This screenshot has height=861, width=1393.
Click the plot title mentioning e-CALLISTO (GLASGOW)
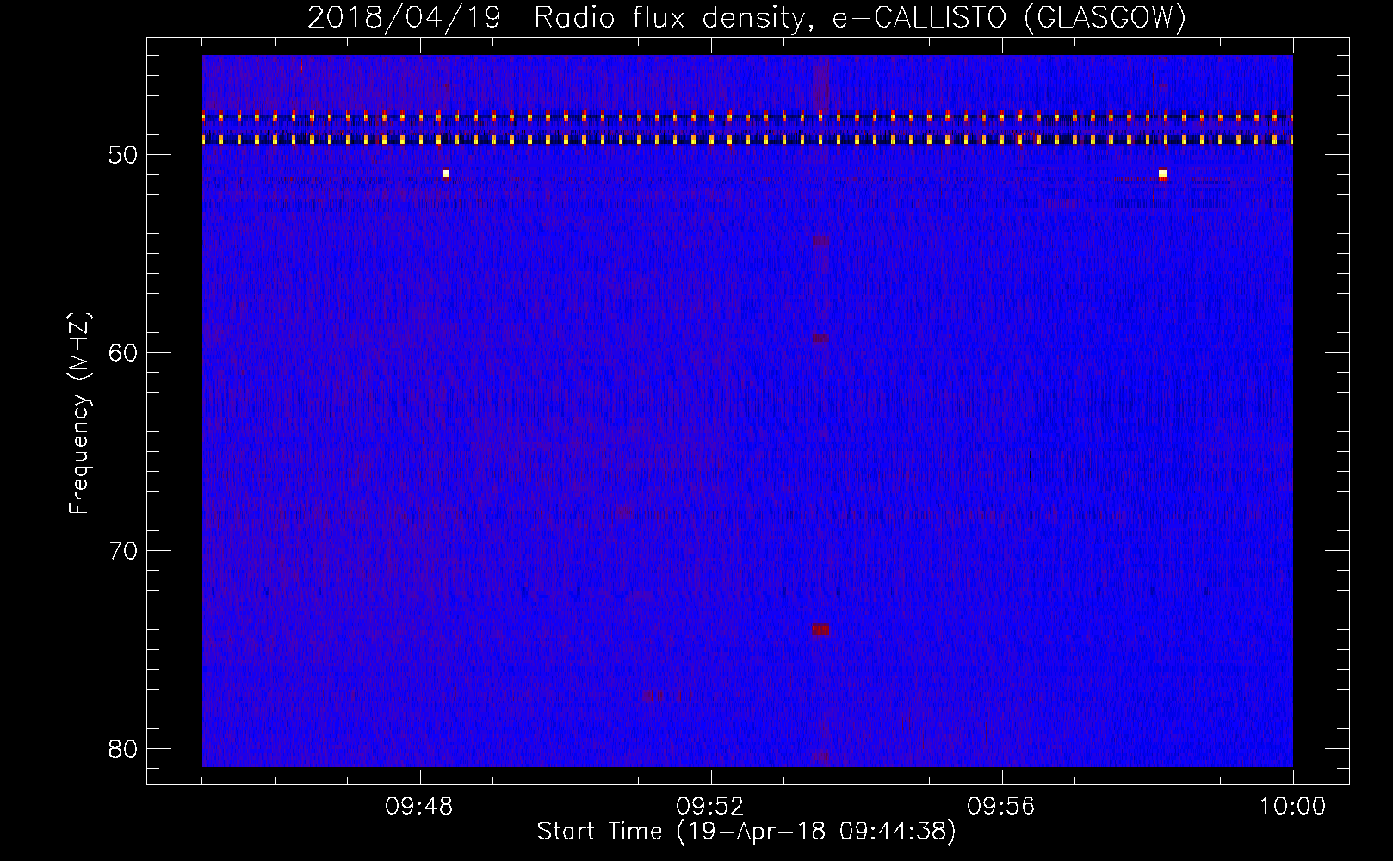point(746,18)
